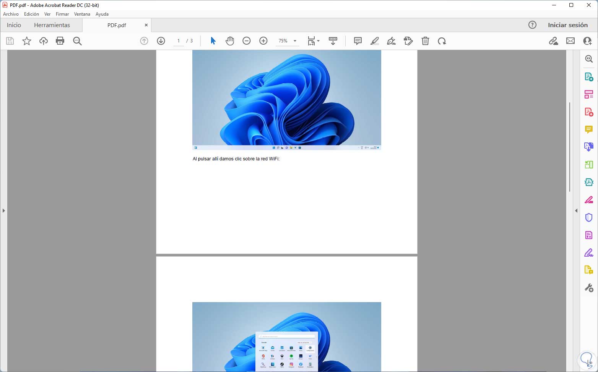Open the Firmar menu
598x372 pixels.
tap(62, 14)
